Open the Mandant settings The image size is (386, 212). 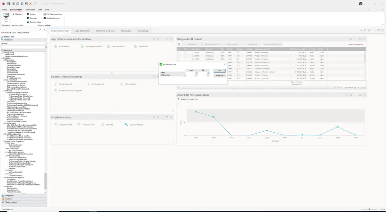[x=17, y=14]
